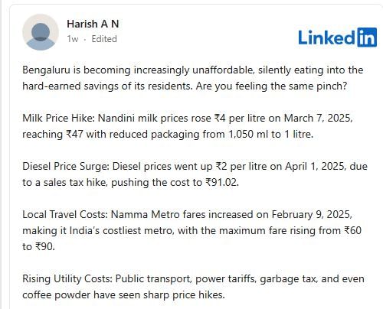The height and width of the screenshot is (309, 383).
Task: Click the '₹91.02' diesel cost figure
Action: click(221, 183)
